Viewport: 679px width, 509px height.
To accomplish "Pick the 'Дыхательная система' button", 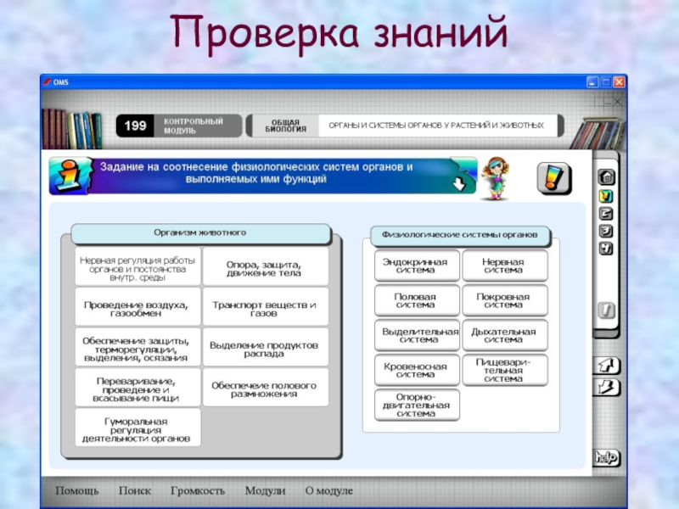I will tap(505, 334).
